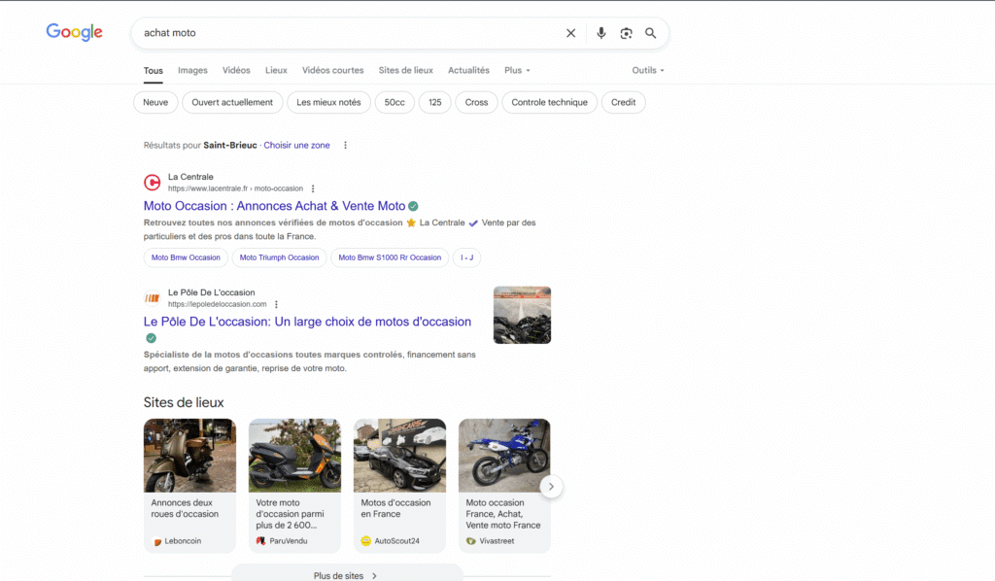Select the 50cc filter chip
The width and height of the screenshot is (995, 581).
click(x=395, y=102)
